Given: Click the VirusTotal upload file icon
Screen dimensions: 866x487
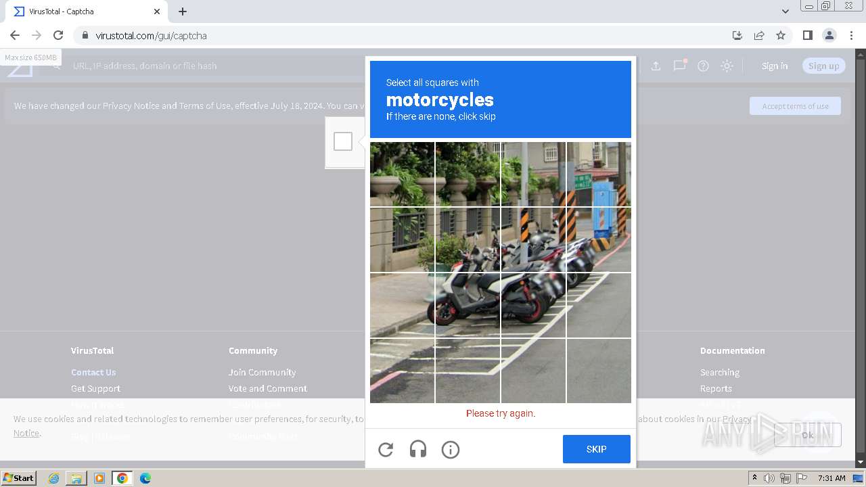Looking at the screenshot, I should (656, 66).
